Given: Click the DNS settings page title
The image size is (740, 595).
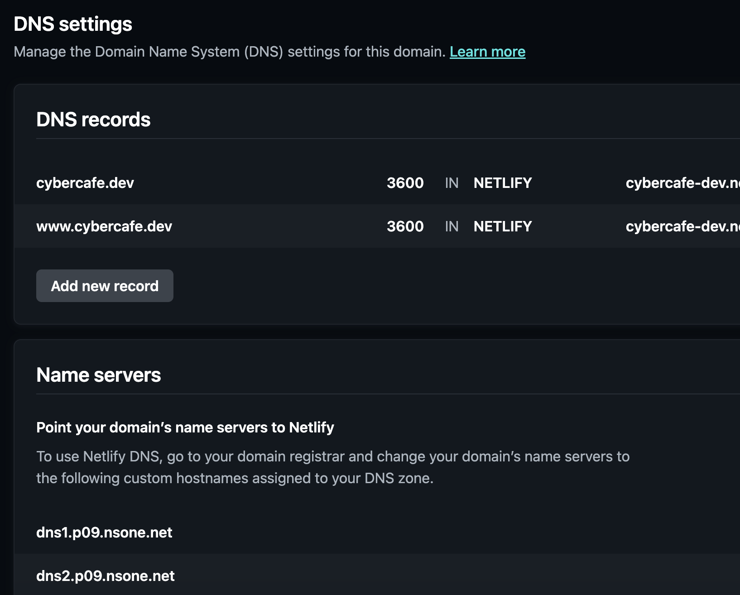Looking at the screenshot, I should point(73,24).
